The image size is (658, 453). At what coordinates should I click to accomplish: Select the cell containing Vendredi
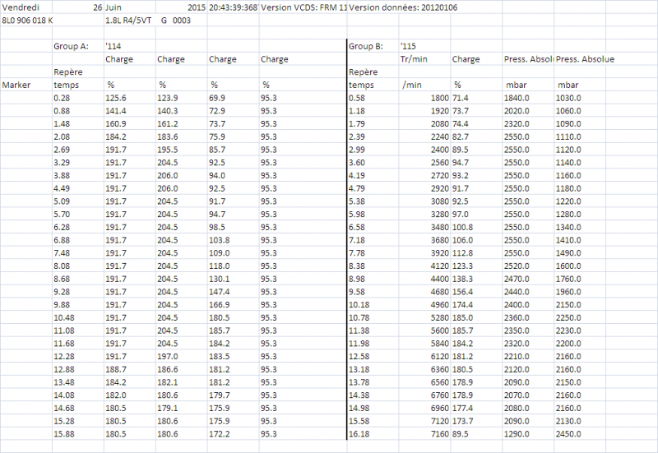(x=21, y=6)
